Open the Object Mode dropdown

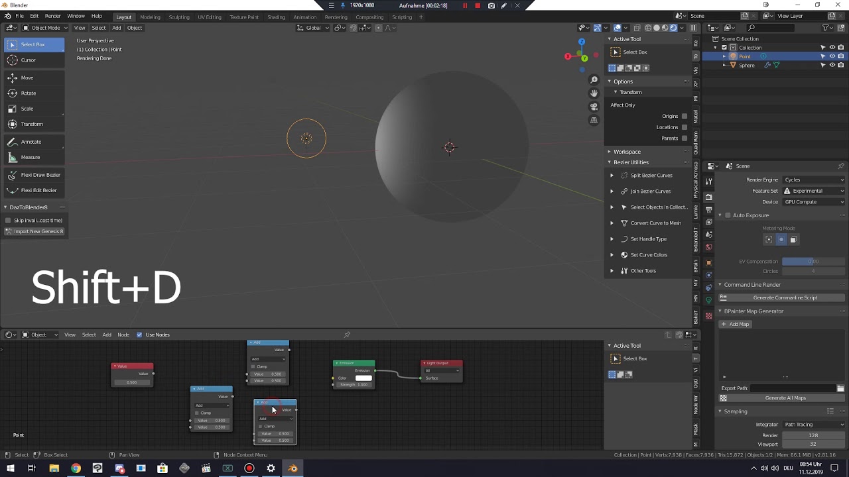coord(43,28)
